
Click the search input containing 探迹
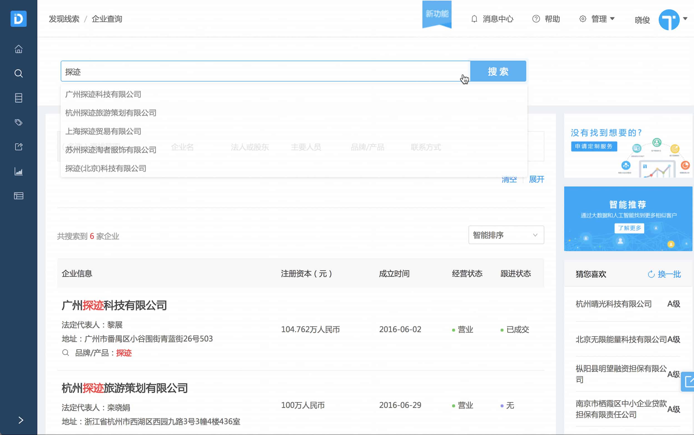(265, 71)
